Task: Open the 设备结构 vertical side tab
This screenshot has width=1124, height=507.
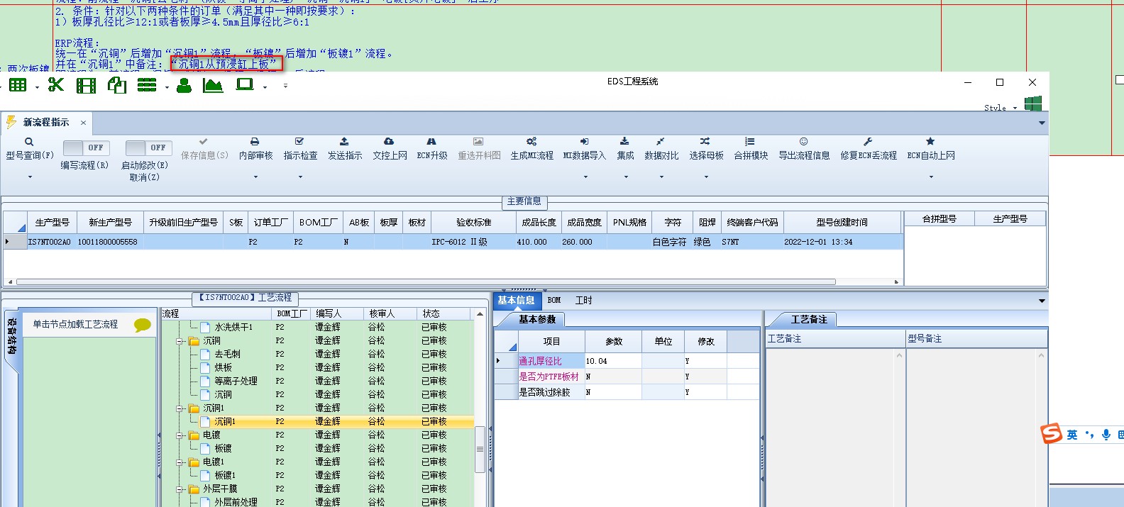Action: 11,337
